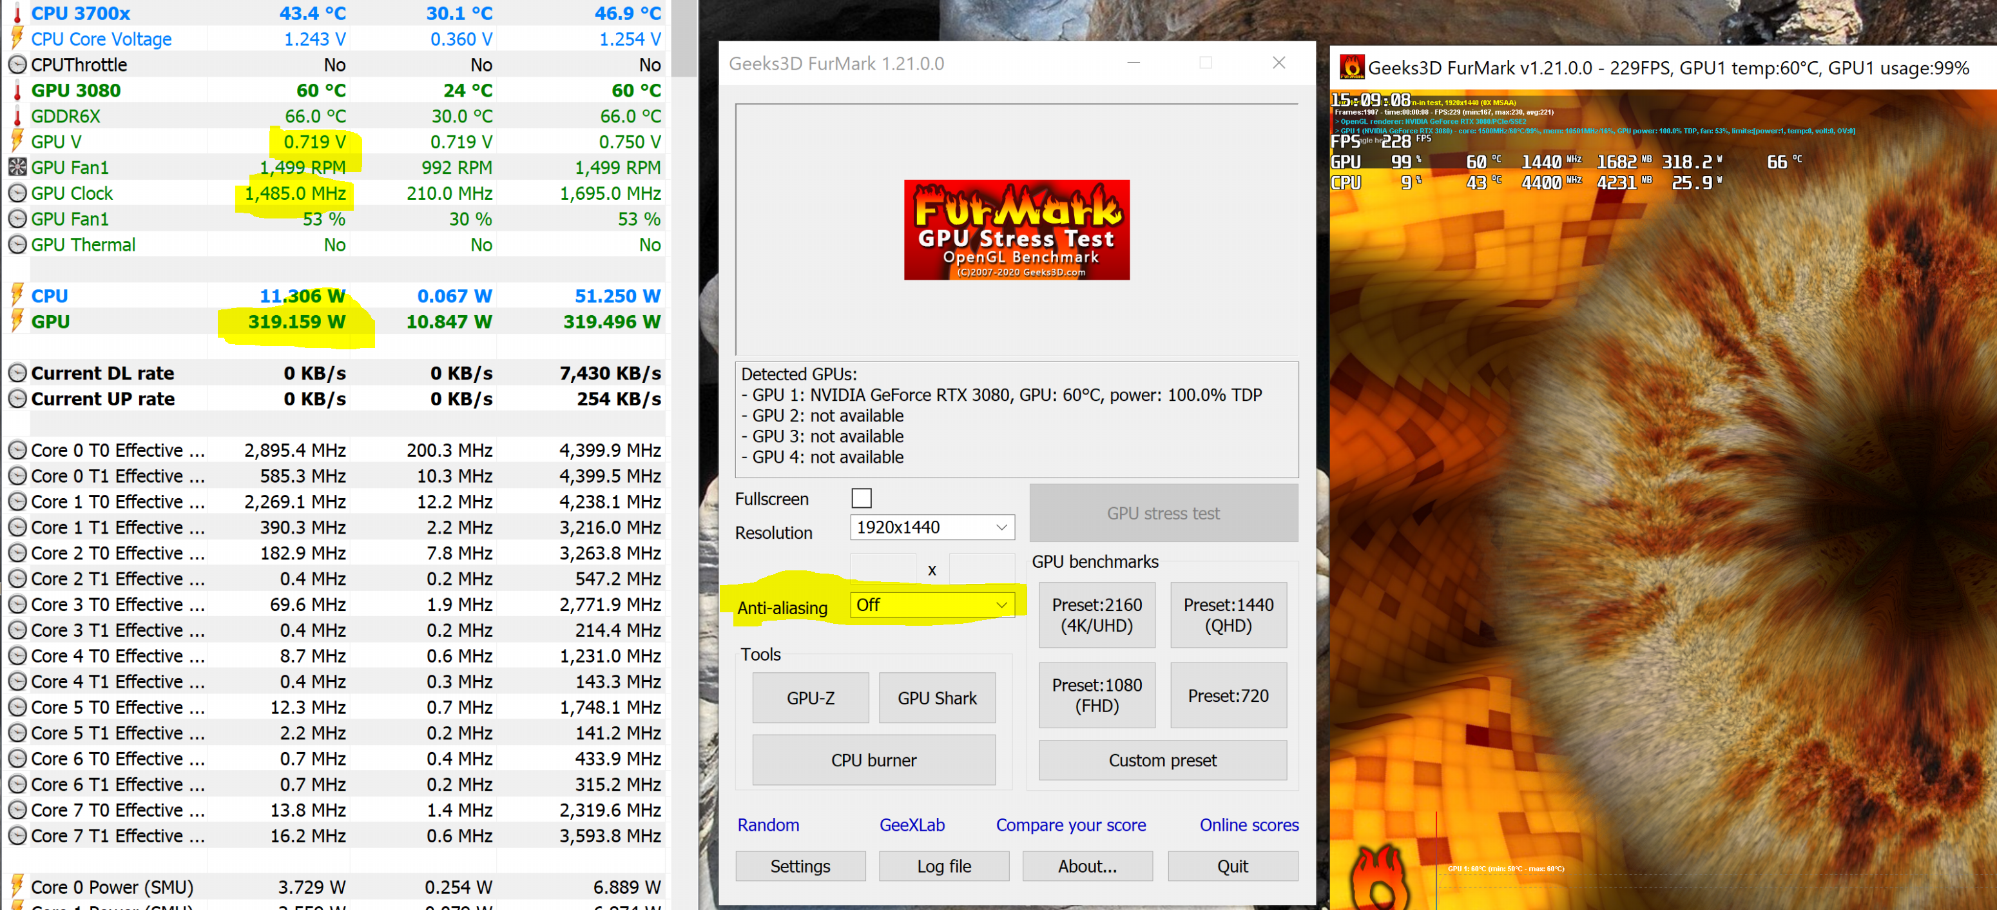Click the sensor list vertical scrollbar
Image resolution: width=1997 pixels, height=910 pixels.
(684, 39)
